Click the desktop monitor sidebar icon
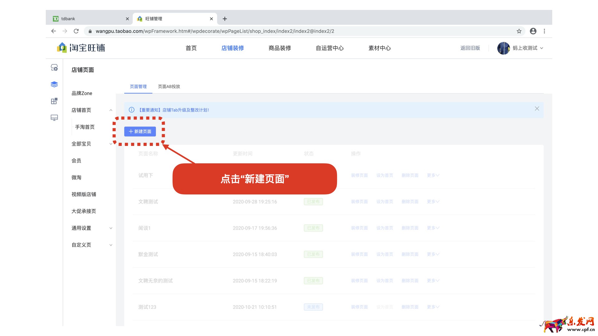598x336 pixels. coord(54,118)
